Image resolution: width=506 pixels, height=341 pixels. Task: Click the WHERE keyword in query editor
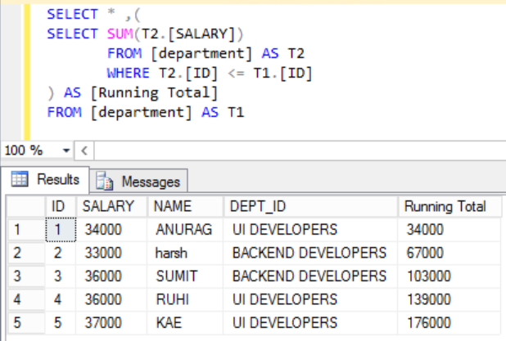128,73
